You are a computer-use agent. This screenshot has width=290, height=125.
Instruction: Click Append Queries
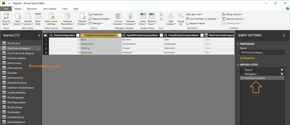point(233,19)
